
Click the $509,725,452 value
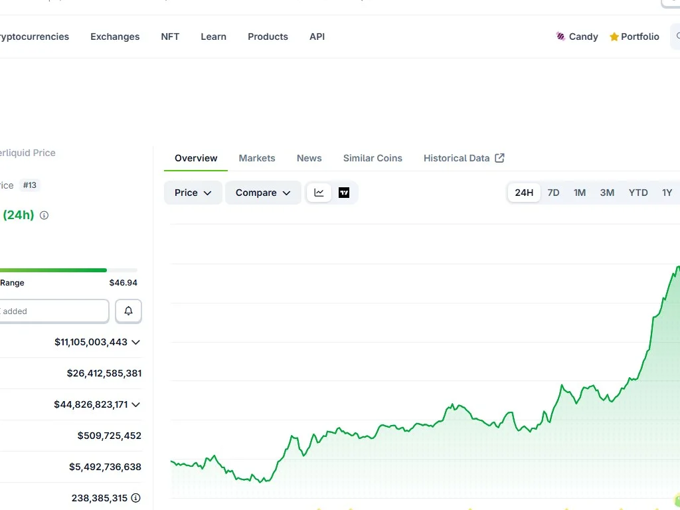tap(110, 436)
